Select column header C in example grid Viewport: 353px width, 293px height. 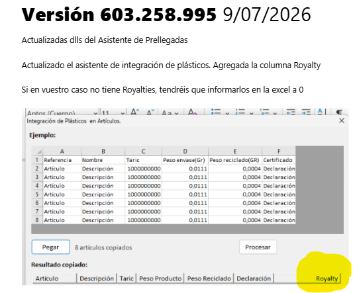[144, 151]
